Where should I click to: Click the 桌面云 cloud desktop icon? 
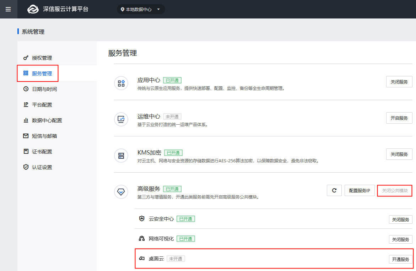(x=142, y=258)
